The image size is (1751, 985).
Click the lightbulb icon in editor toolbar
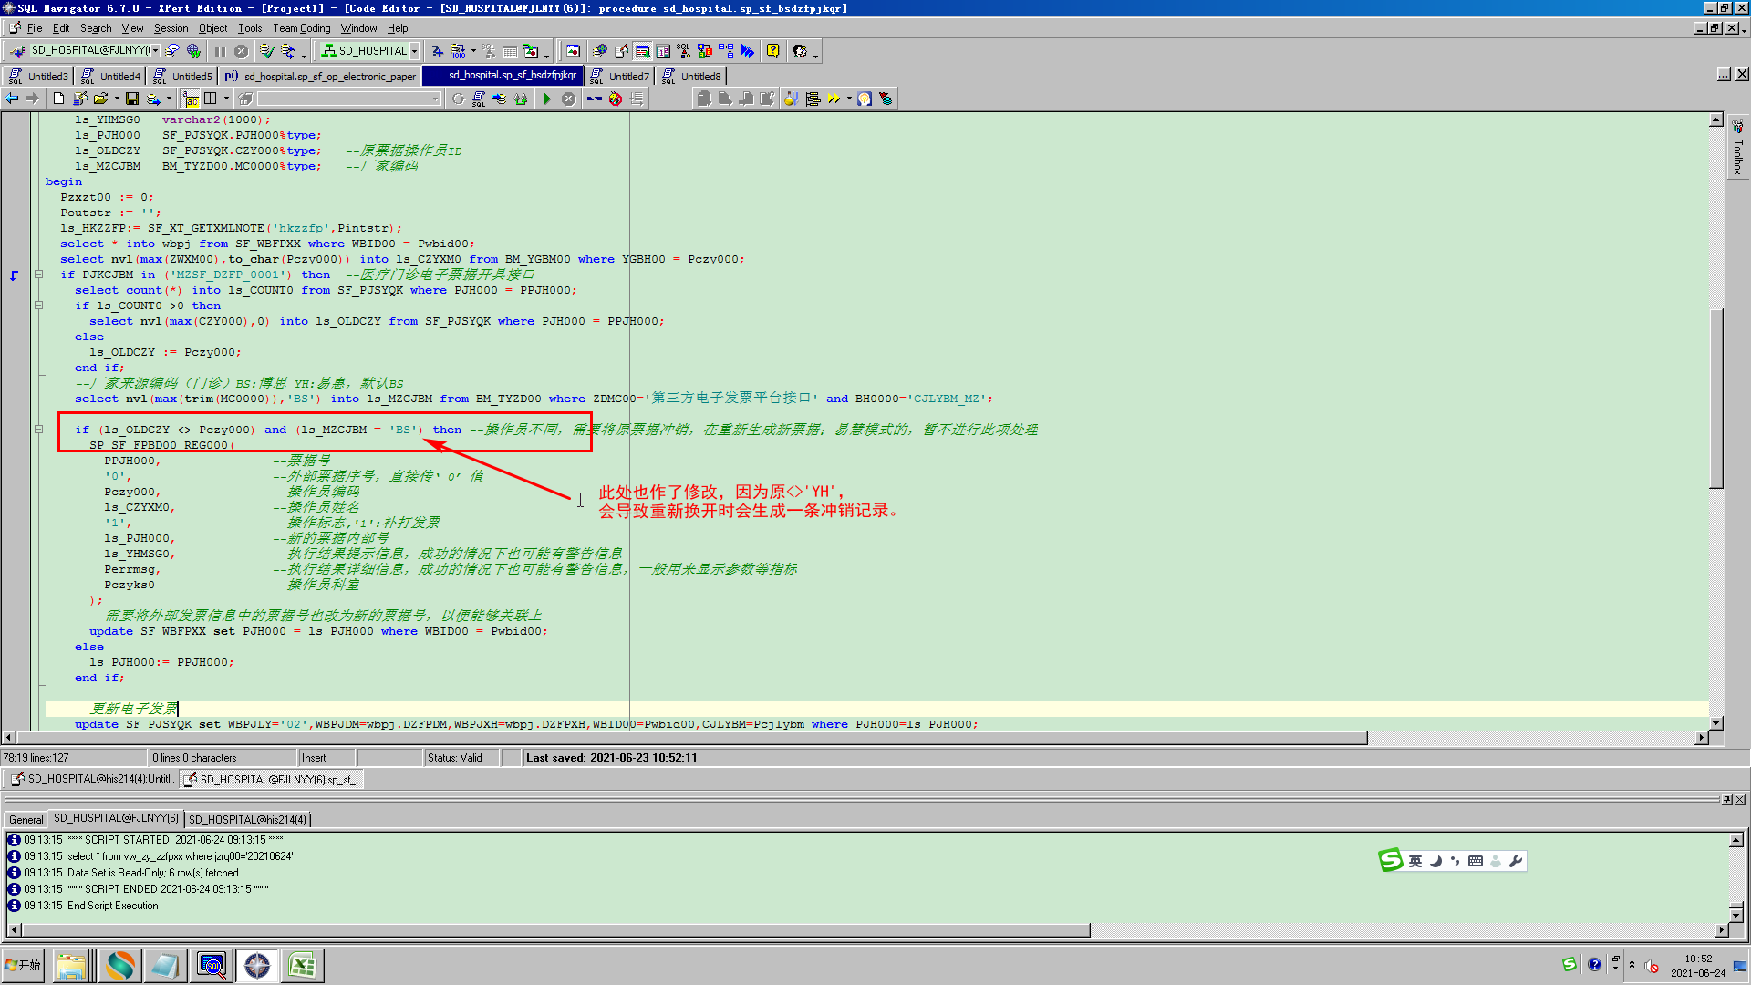click(x=865, y=98)
